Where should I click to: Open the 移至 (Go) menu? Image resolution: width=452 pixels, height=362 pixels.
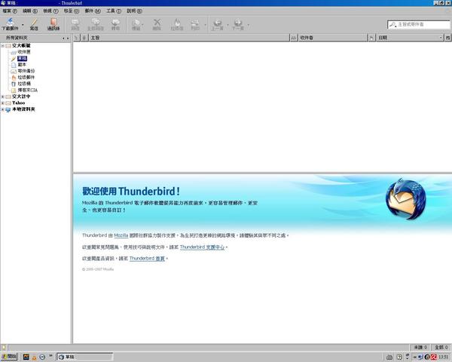point(72,11)
